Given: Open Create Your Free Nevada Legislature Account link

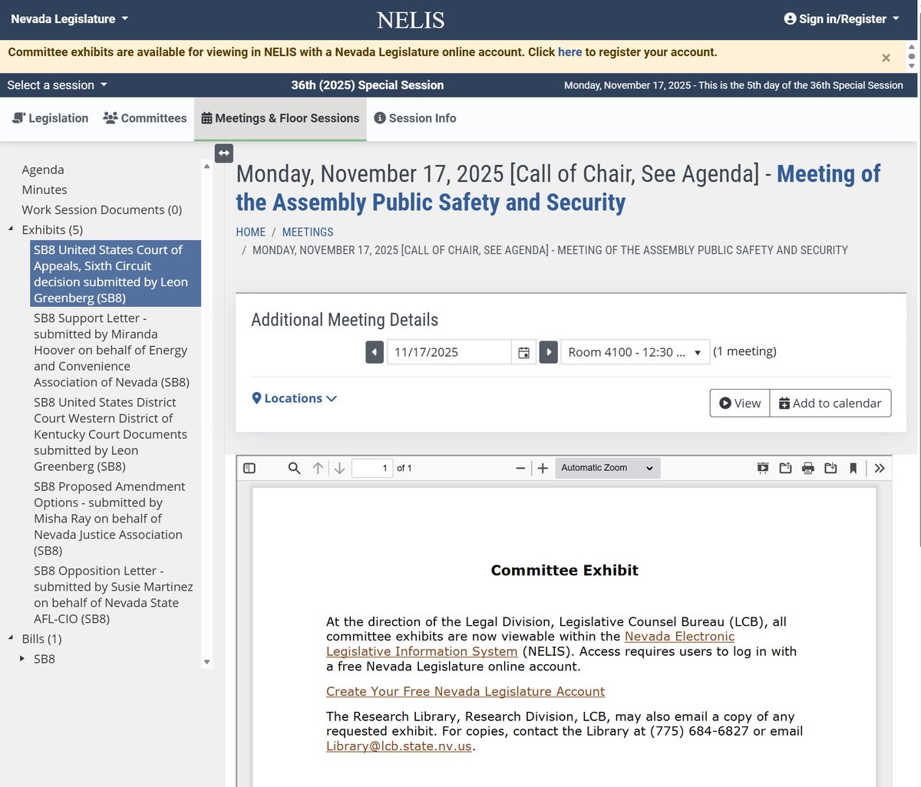Looking at the screenshot, I should click(465, 691).
